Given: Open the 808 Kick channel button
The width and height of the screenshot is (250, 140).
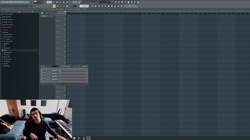Looking at the screenshot, I should tap(54, 71).
